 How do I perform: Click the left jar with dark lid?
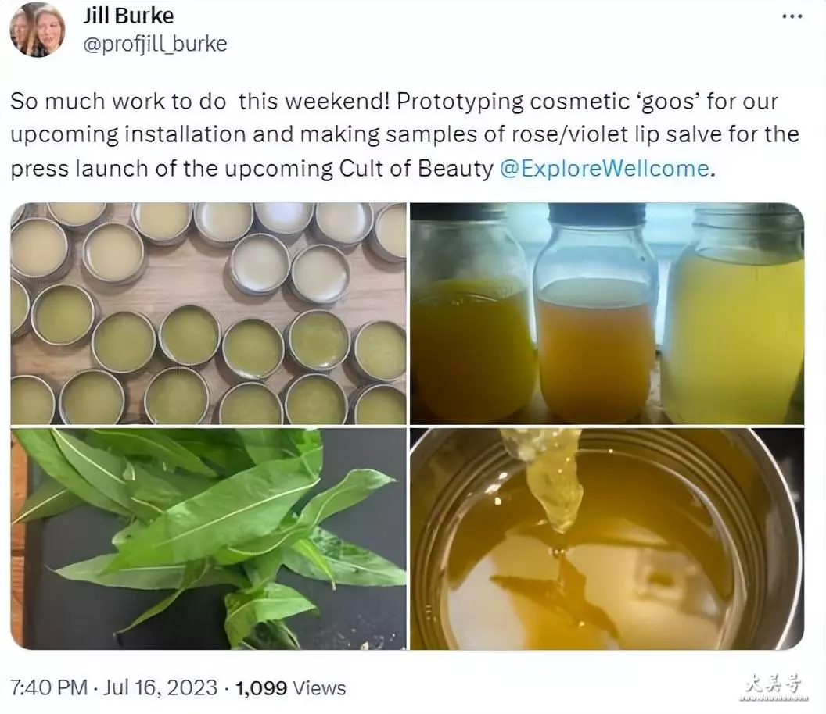point(470,313)
